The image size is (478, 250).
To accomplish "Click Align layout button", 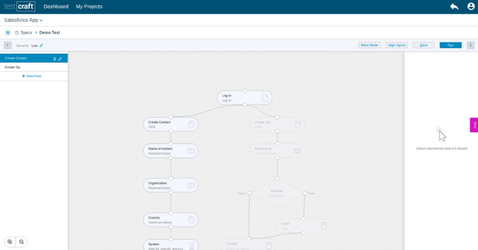I will tap(397, 45).
